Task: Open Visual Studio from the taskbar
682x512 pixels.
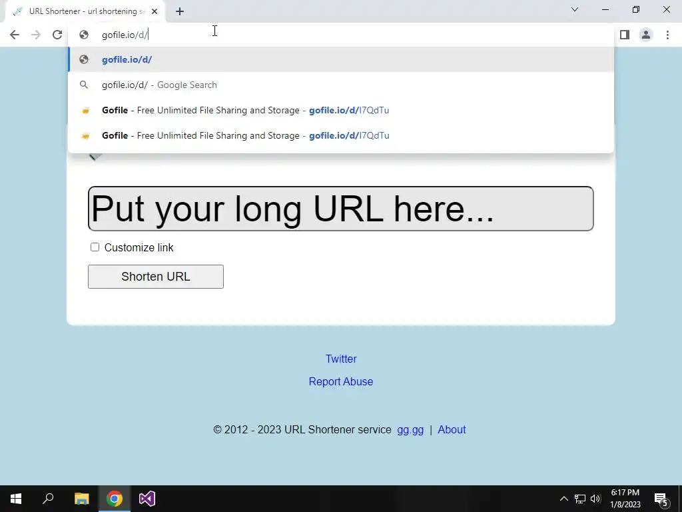Action: (x=147, y=499)
